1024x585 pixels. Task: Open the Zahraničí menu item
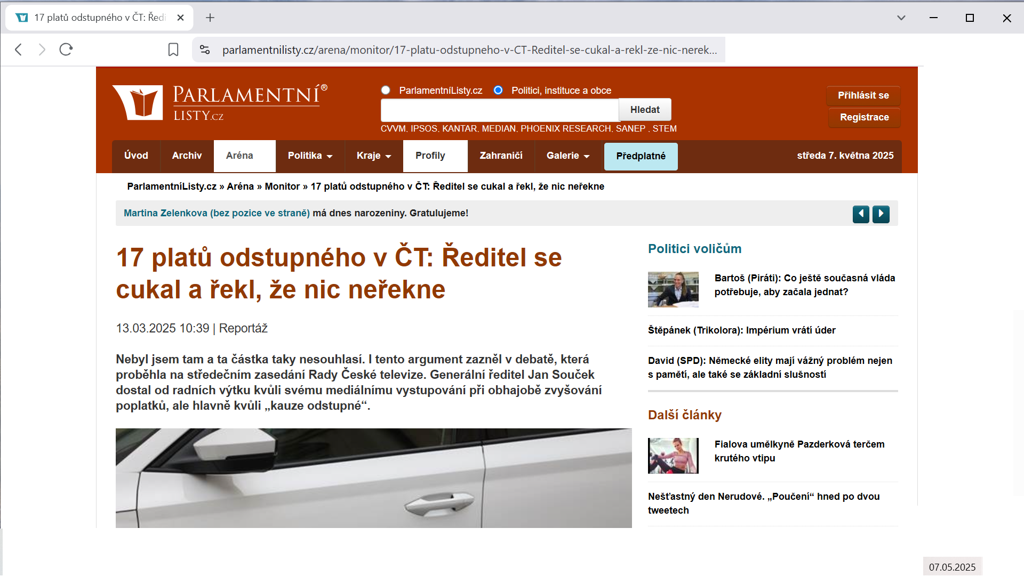point(501,156)
